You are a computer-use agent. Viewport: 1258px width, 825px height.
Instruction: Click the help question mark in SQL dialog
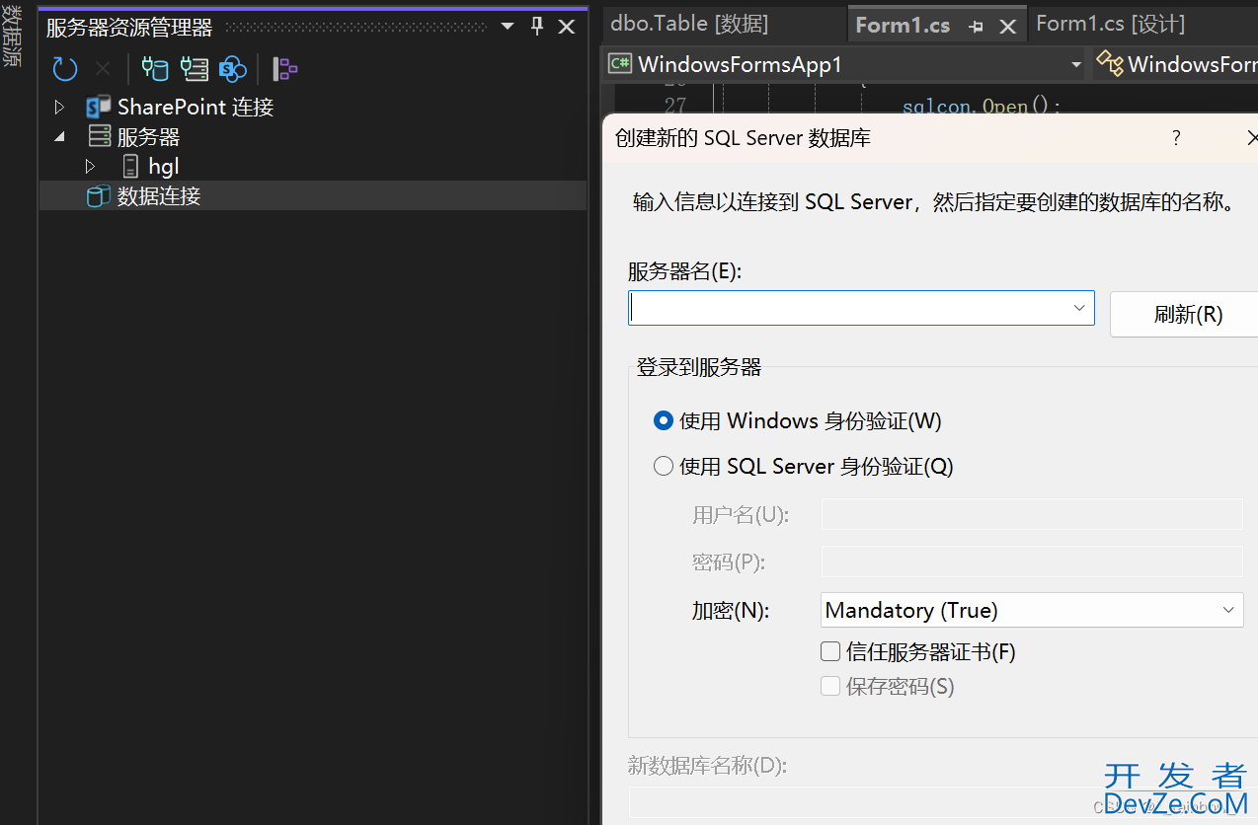click(1176, 137)
